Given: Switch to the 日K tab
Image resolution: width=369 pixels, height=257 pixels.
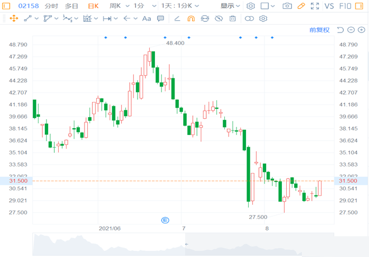Looking at the screenshot, I should [x=93, y=6].
